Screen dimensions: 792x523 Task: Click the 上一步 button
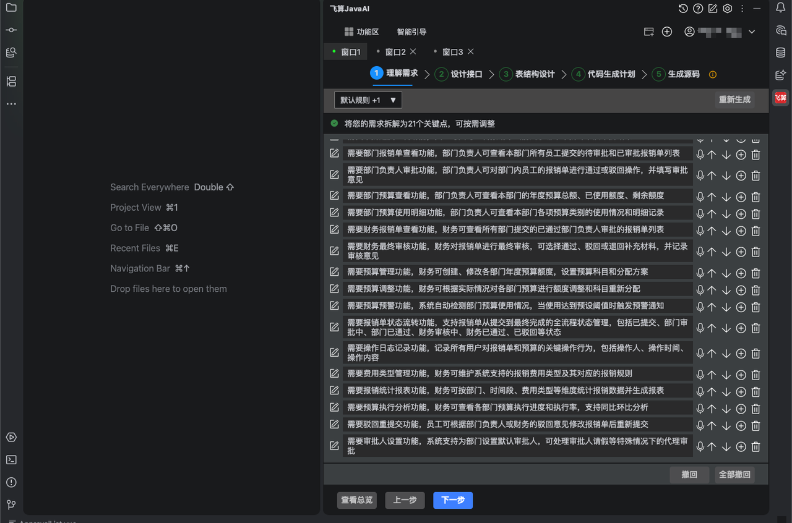(x=405, y=500)
